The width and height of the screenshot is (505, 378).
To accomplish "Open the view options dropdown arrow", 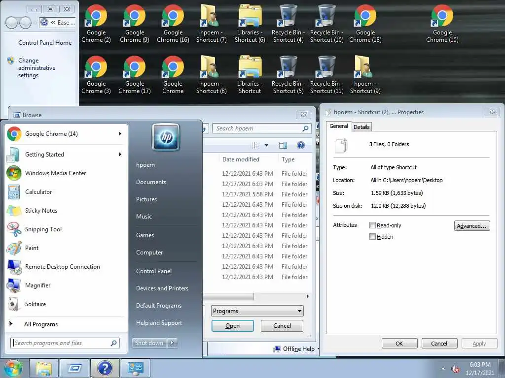I will [266, 145].
